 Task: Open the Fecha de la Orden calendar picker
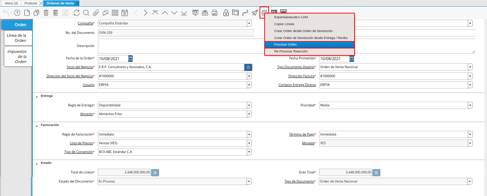131,58
